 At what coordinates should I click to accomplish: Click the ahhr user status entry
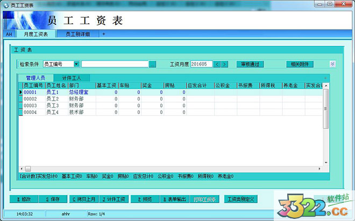(x=66, y=214)
